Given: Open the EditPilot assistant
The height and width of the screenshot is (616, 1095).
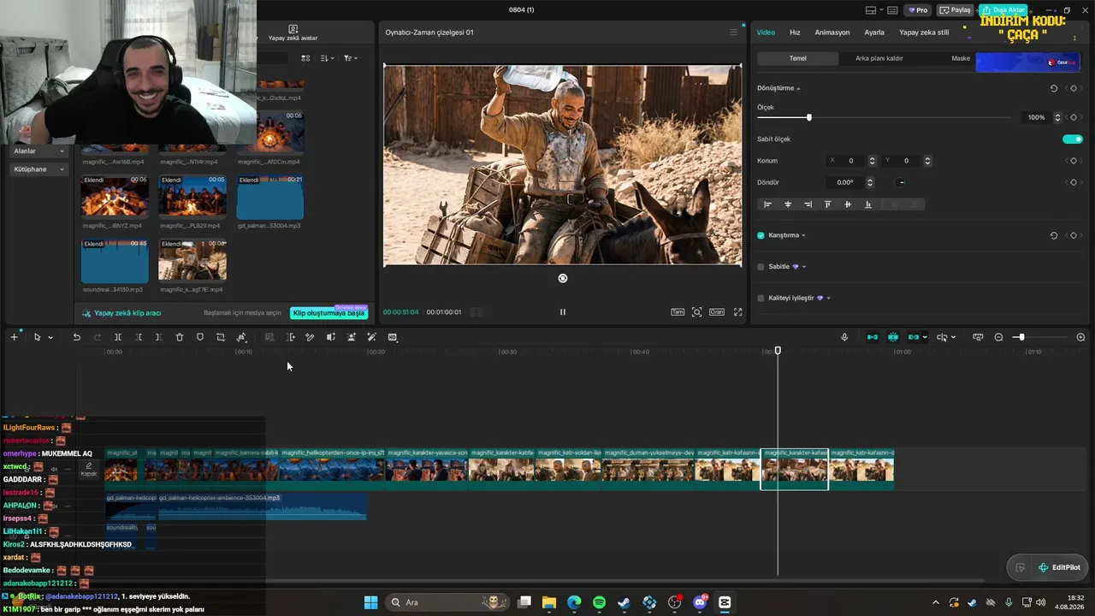Looking at the screenshot, I should coord(1059,567).
